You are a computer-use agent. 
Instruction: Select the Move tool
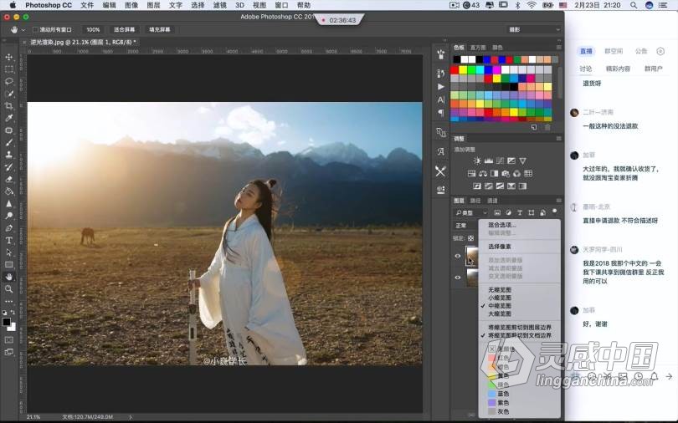(8, 57)
